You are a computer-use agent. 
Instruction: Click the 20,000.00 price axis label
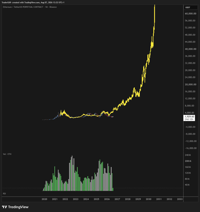191,84
